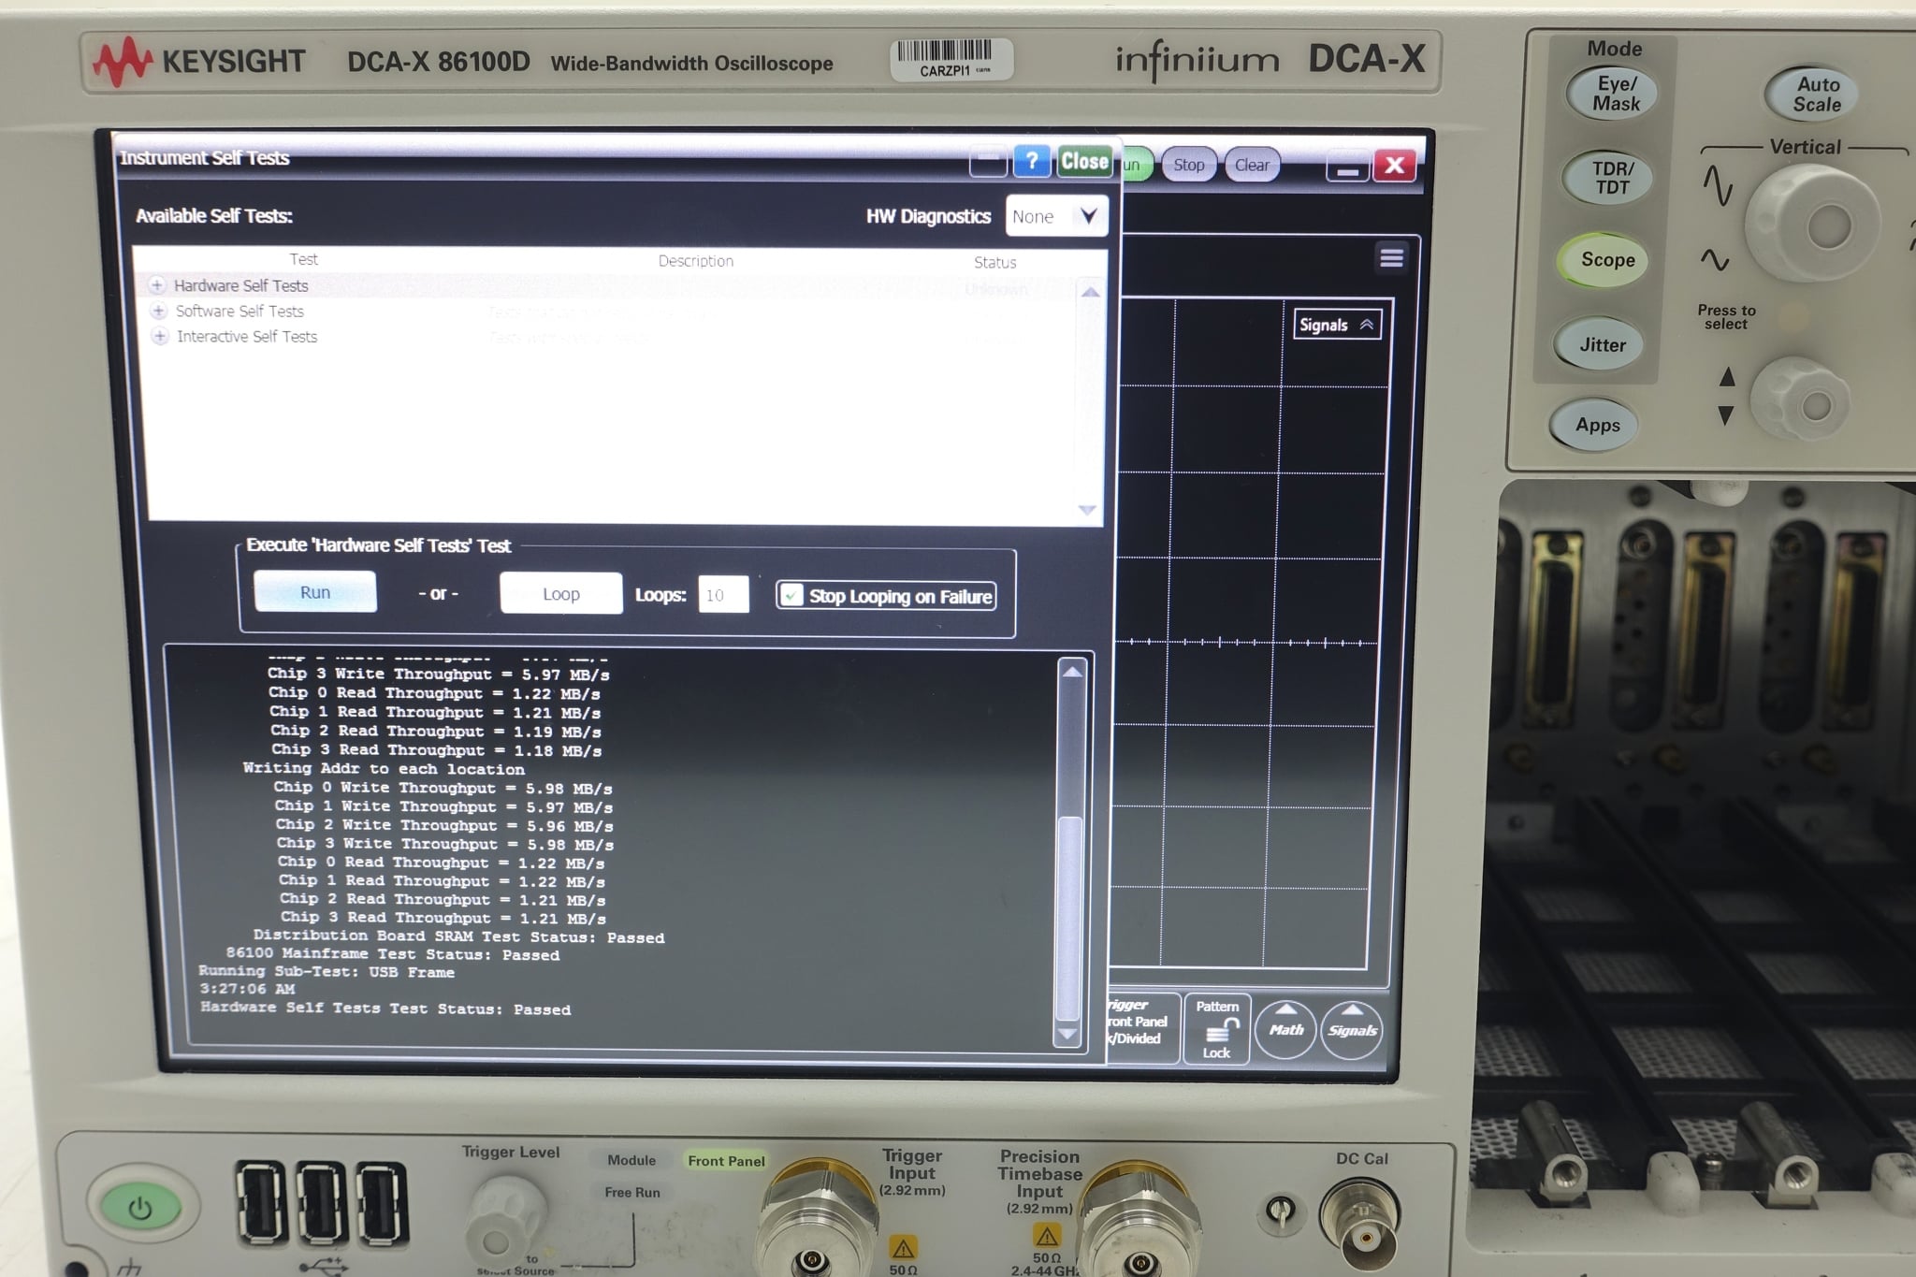This screenshot has width=1916, height=1277.
Task: Click 'Writing Addr to each location' log line
Action: (384, 768)
